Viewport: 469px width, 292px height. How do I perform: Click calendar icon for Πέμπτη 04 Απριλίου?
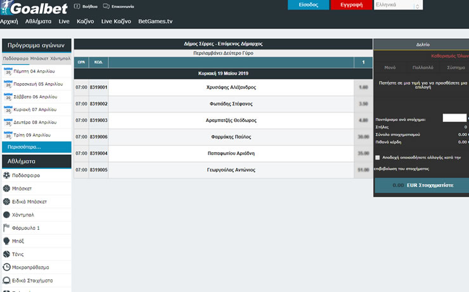pos(8,71)
